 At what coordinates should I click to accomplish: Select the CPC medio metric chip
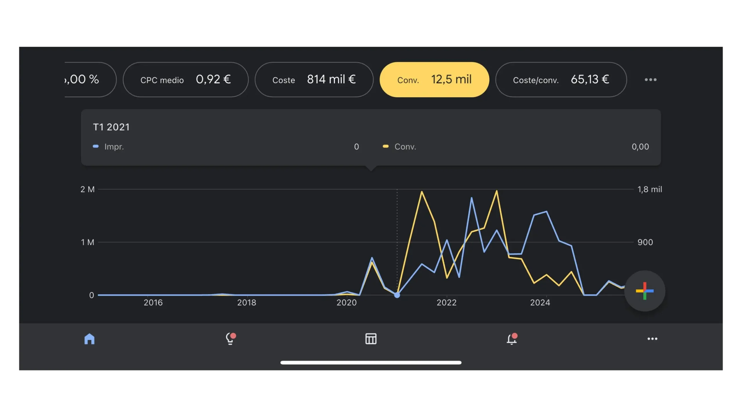click(x=185, y=79)
